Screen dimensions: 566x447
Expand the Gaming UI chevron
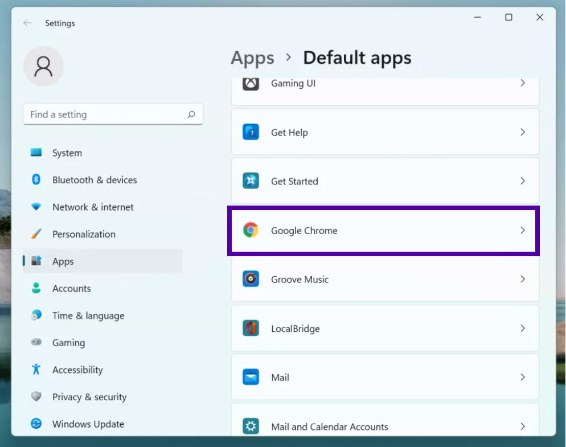tap(523, 83)
